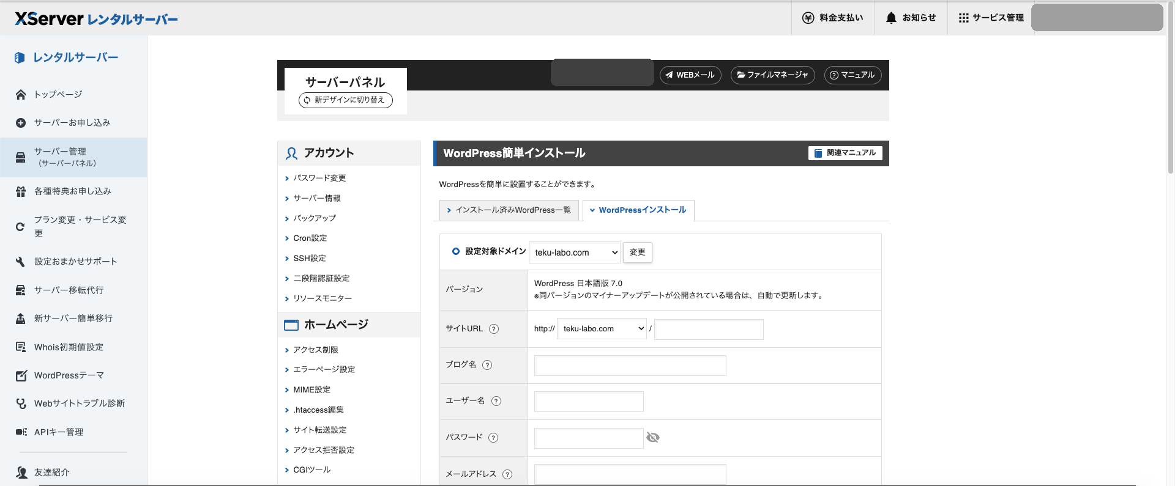This screenshot has height=486, width=1175.
Task: Click the ホームページ window icon
Action: coord(291,325)
